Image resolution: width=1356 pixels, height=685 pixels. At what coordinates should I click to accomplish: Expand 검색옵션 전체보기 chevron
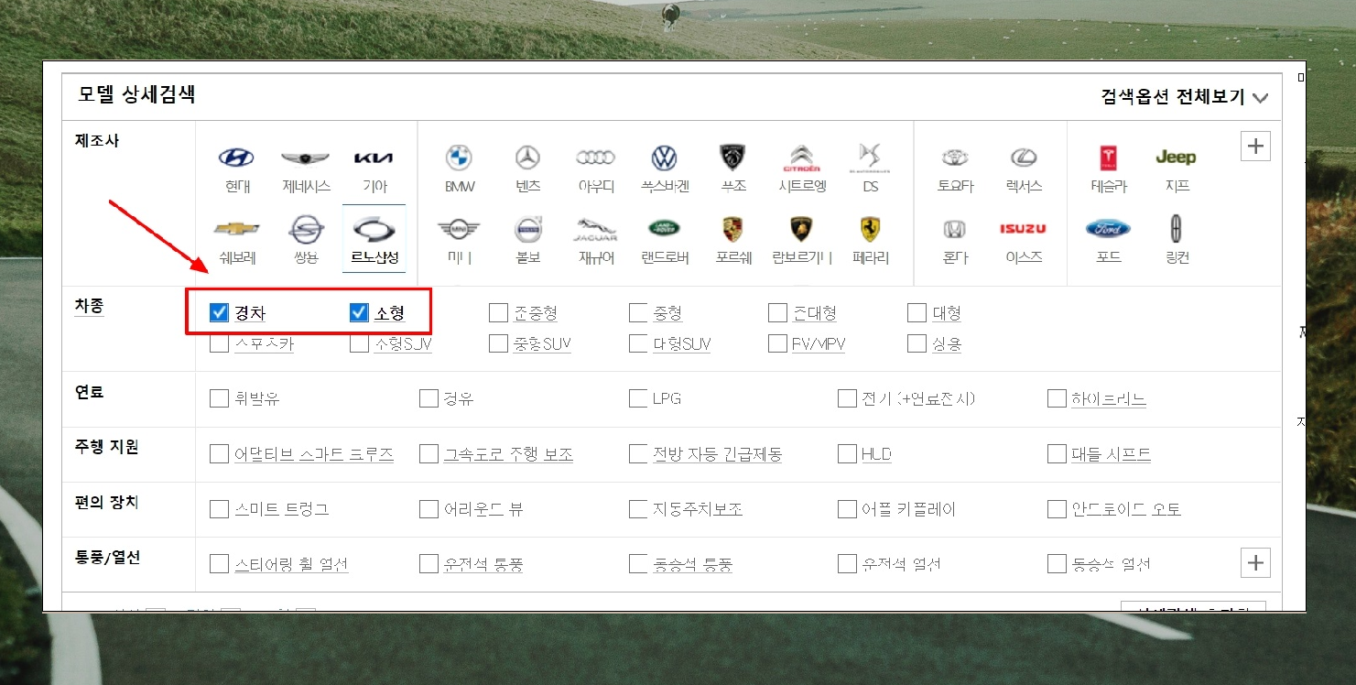click(1260, 98)
